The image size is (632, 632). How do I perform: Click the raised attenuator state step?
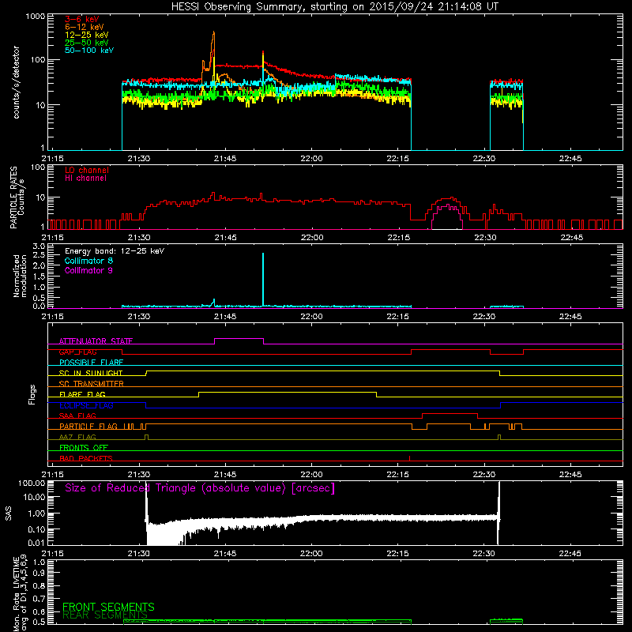239,339
